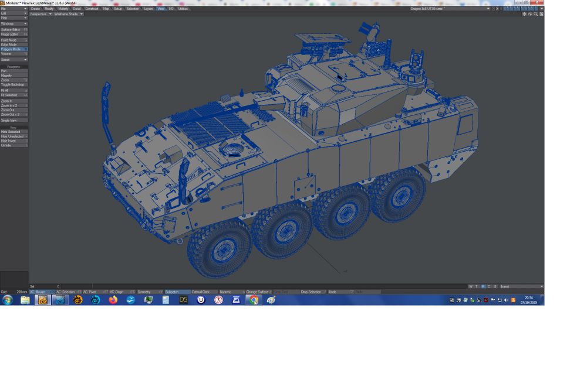Open the orange swirl Blender-like taskbar icon
Screen dimensions: 587x366
[78, 300]
